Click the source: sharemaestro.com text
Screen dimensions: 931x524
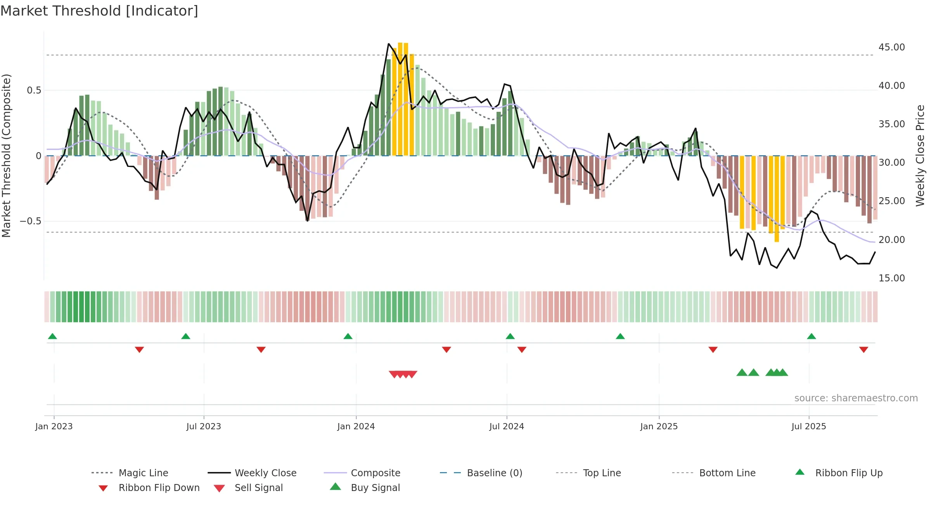click(x=856, y=398)
